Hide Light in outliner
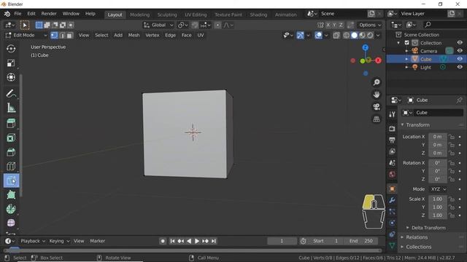The width and height of the screenshot is (467, 262). (x=460, y=67)
